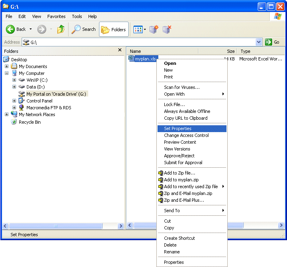Expand the WinXP (C:) drive

tap(14, 80)
